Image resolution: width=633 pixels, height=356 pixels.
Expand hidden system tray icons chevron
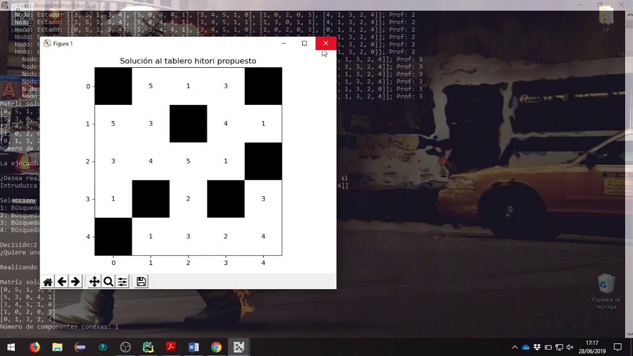514,347
